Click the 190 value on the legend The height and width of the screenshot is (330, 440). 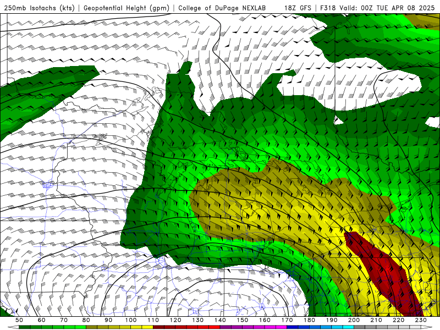332,320
